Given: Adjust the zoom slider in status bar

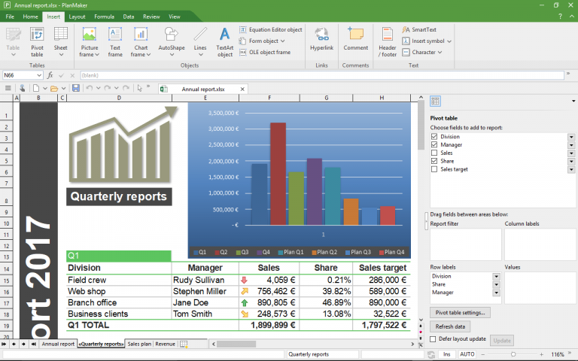Looking at the screenshot, I should click(513, 353).
